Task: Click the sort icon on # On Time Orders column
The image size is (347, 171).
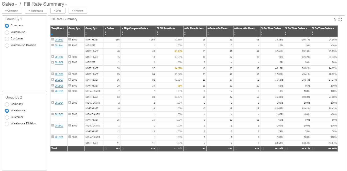Action: pos(185,33)
